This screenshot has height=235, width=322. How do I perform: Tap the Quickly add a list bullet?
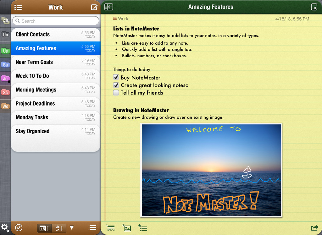[x=157, y=49]
